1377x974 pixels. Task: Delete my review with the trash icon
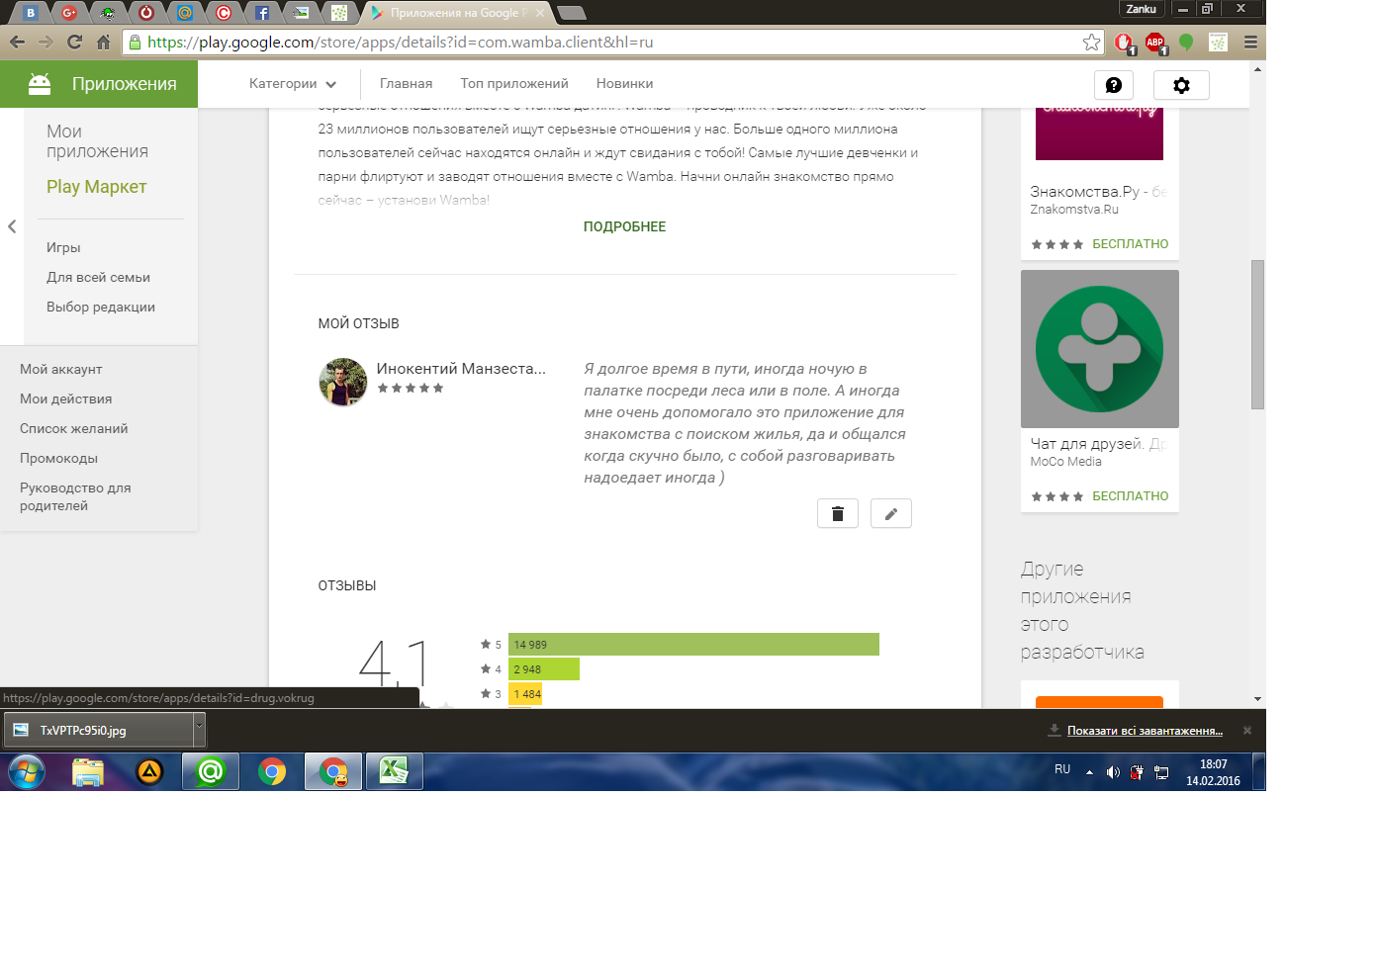coord(838,513)
